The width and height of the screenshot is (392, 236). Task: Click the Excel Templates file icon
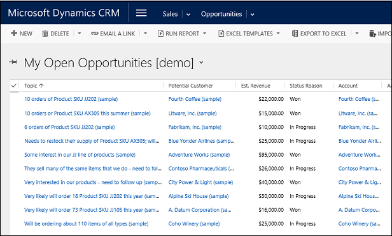[221, 34]
